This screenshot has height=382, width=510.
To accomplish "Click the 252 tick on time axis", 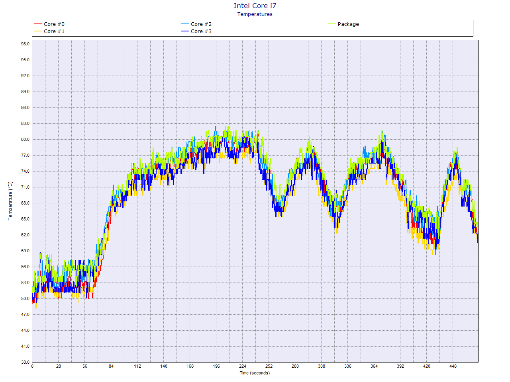I will pyautogui.click(x=269, y=366).
